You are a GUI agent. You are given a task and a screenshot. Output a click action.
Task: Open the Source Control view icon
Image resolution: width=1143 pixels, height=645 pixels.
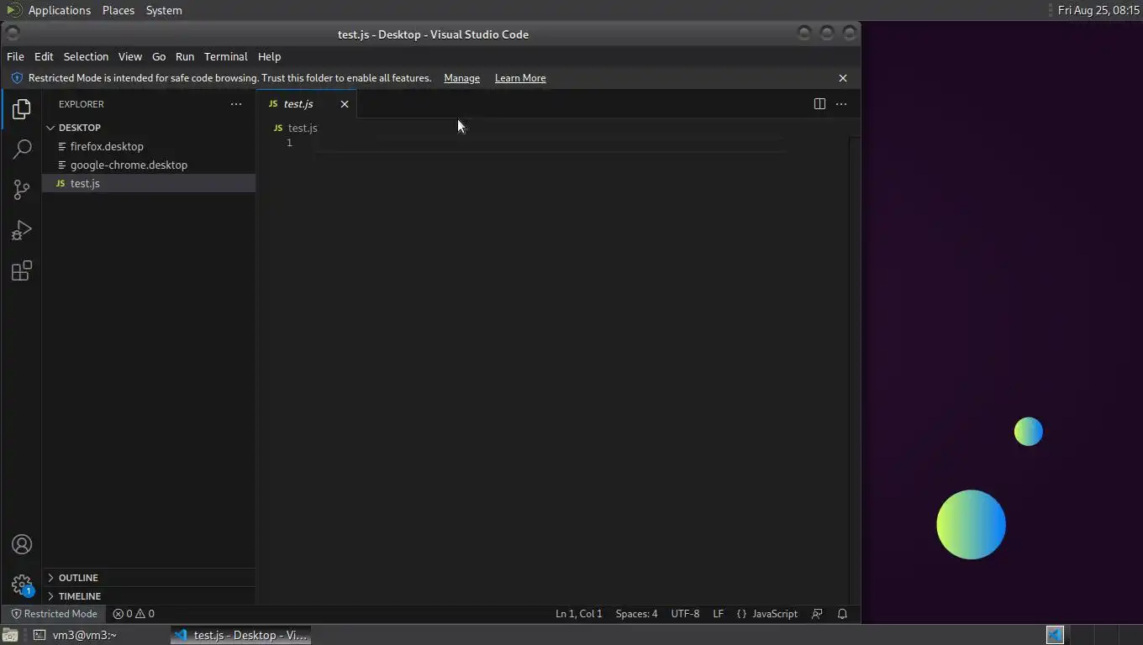pyautogui.click(x=22, y=190)
